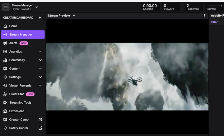
Task: Click the stream preview video
Action: coord(127,77)
